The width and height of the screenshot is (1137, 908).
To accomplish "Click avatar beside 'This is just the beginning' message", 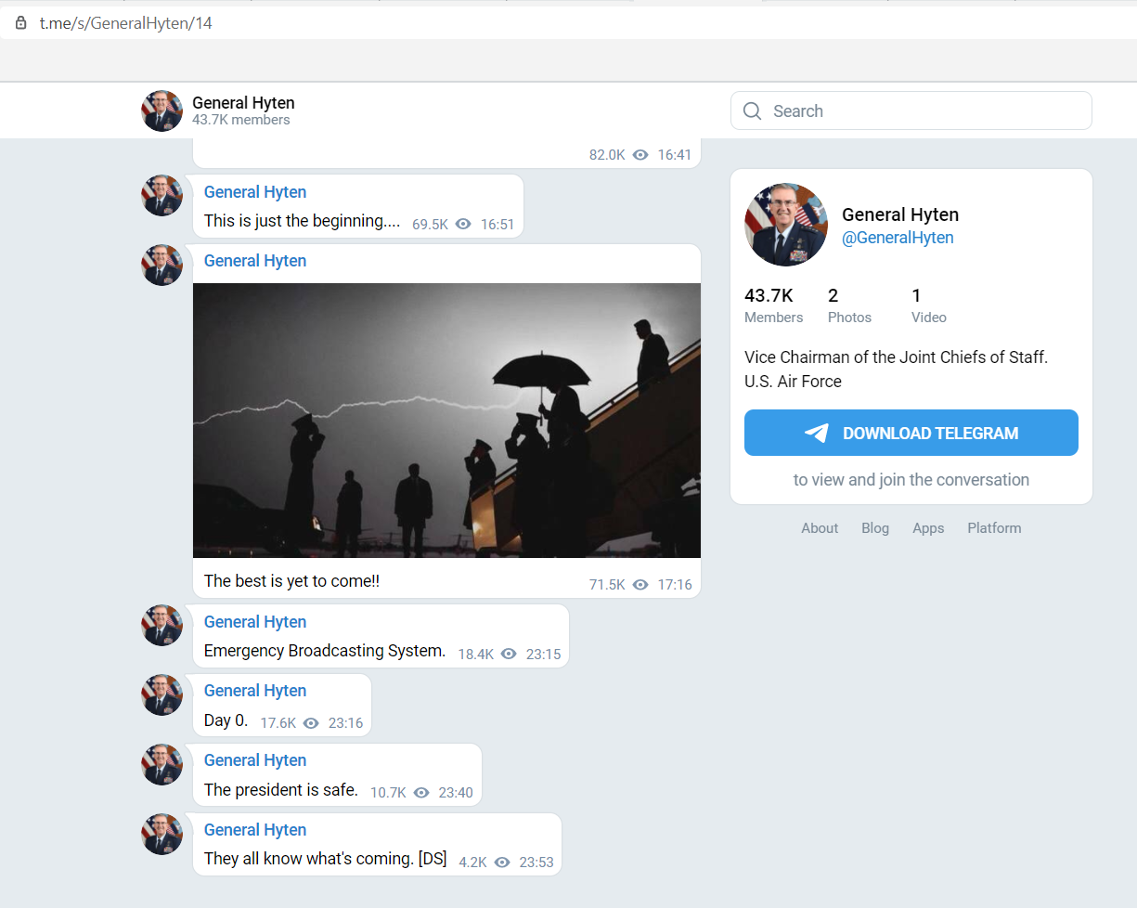I will (x=162, y=195).
